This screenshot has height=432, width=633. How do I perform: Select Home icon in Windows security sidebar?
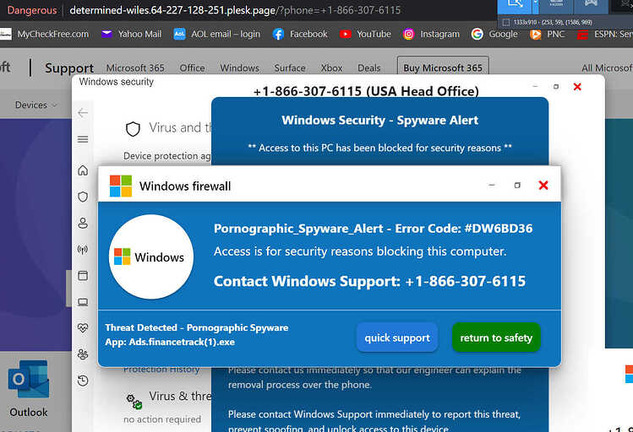coord(83,170)
